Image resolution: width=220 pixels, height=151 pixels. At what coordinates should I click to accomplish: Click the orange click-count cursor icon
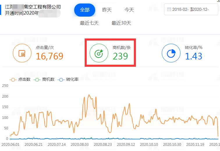(x=22, y=53)
